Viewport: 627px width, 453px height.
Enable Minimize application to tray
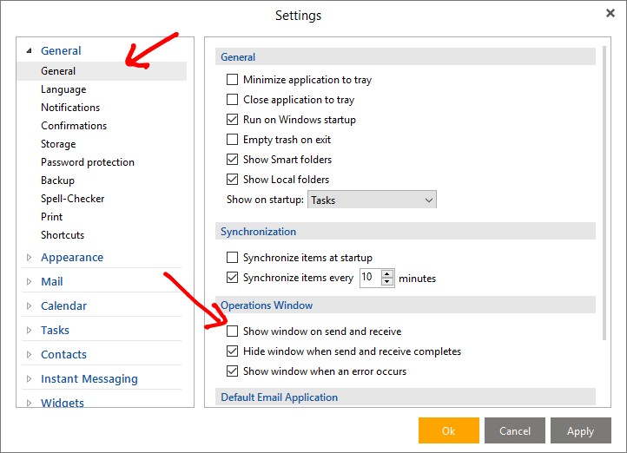coord(232,80)
